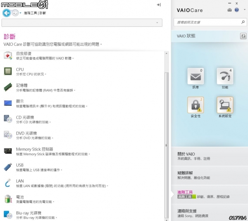The height and width of the screenshot is (221, 248).
Task: Open the 關於 VAIO menu section
Action: click(210, 156)
